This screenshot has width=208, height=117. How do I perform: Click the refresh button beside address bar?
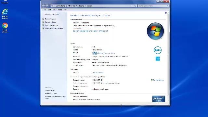[135, 6]
